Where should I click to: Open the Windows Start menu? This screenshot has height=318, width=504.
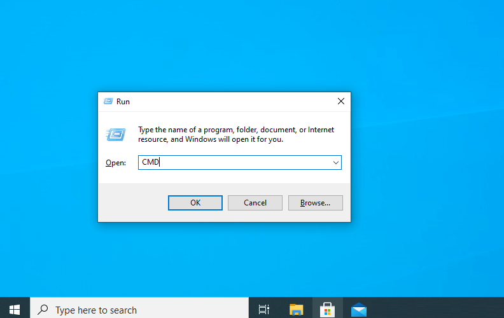[15, 310]
